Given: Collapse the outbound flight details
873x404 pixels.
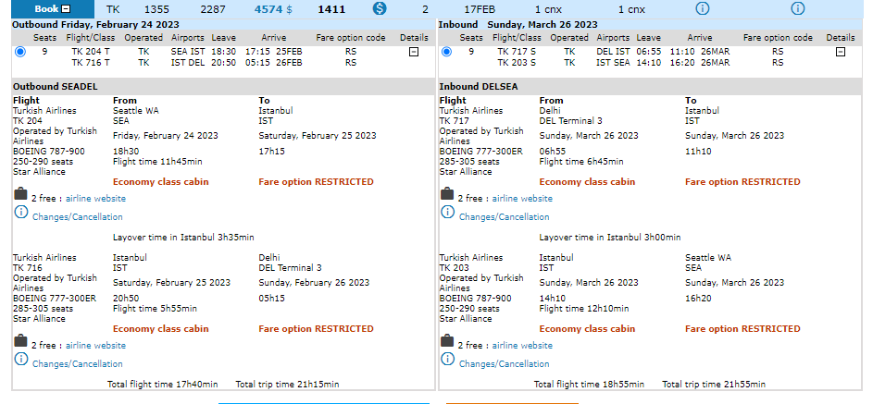Looking at the screenshot, I should pyautogui.click(x=414, y=52).
